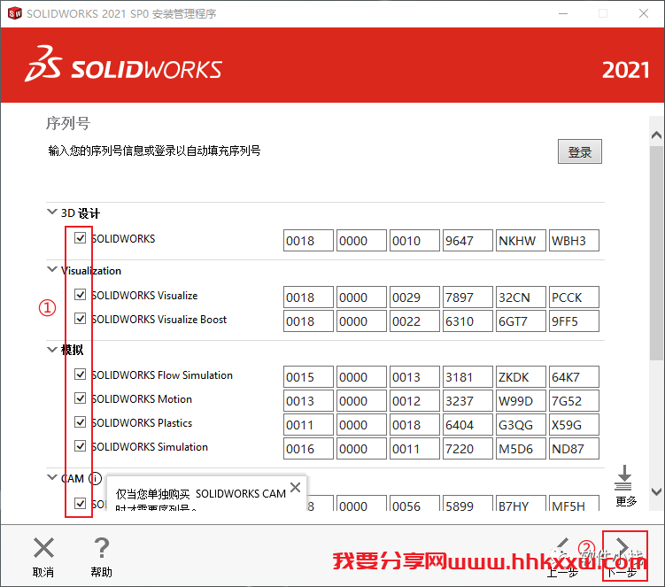The width and height of the screenshot is (665, 587).
Task: Click the vertical scrollbar thumb
Action: pyautogui.click(x=656, y=253)
